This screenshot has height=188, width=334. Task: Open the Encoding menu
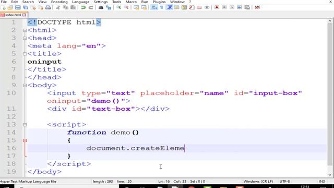[59, 2]
